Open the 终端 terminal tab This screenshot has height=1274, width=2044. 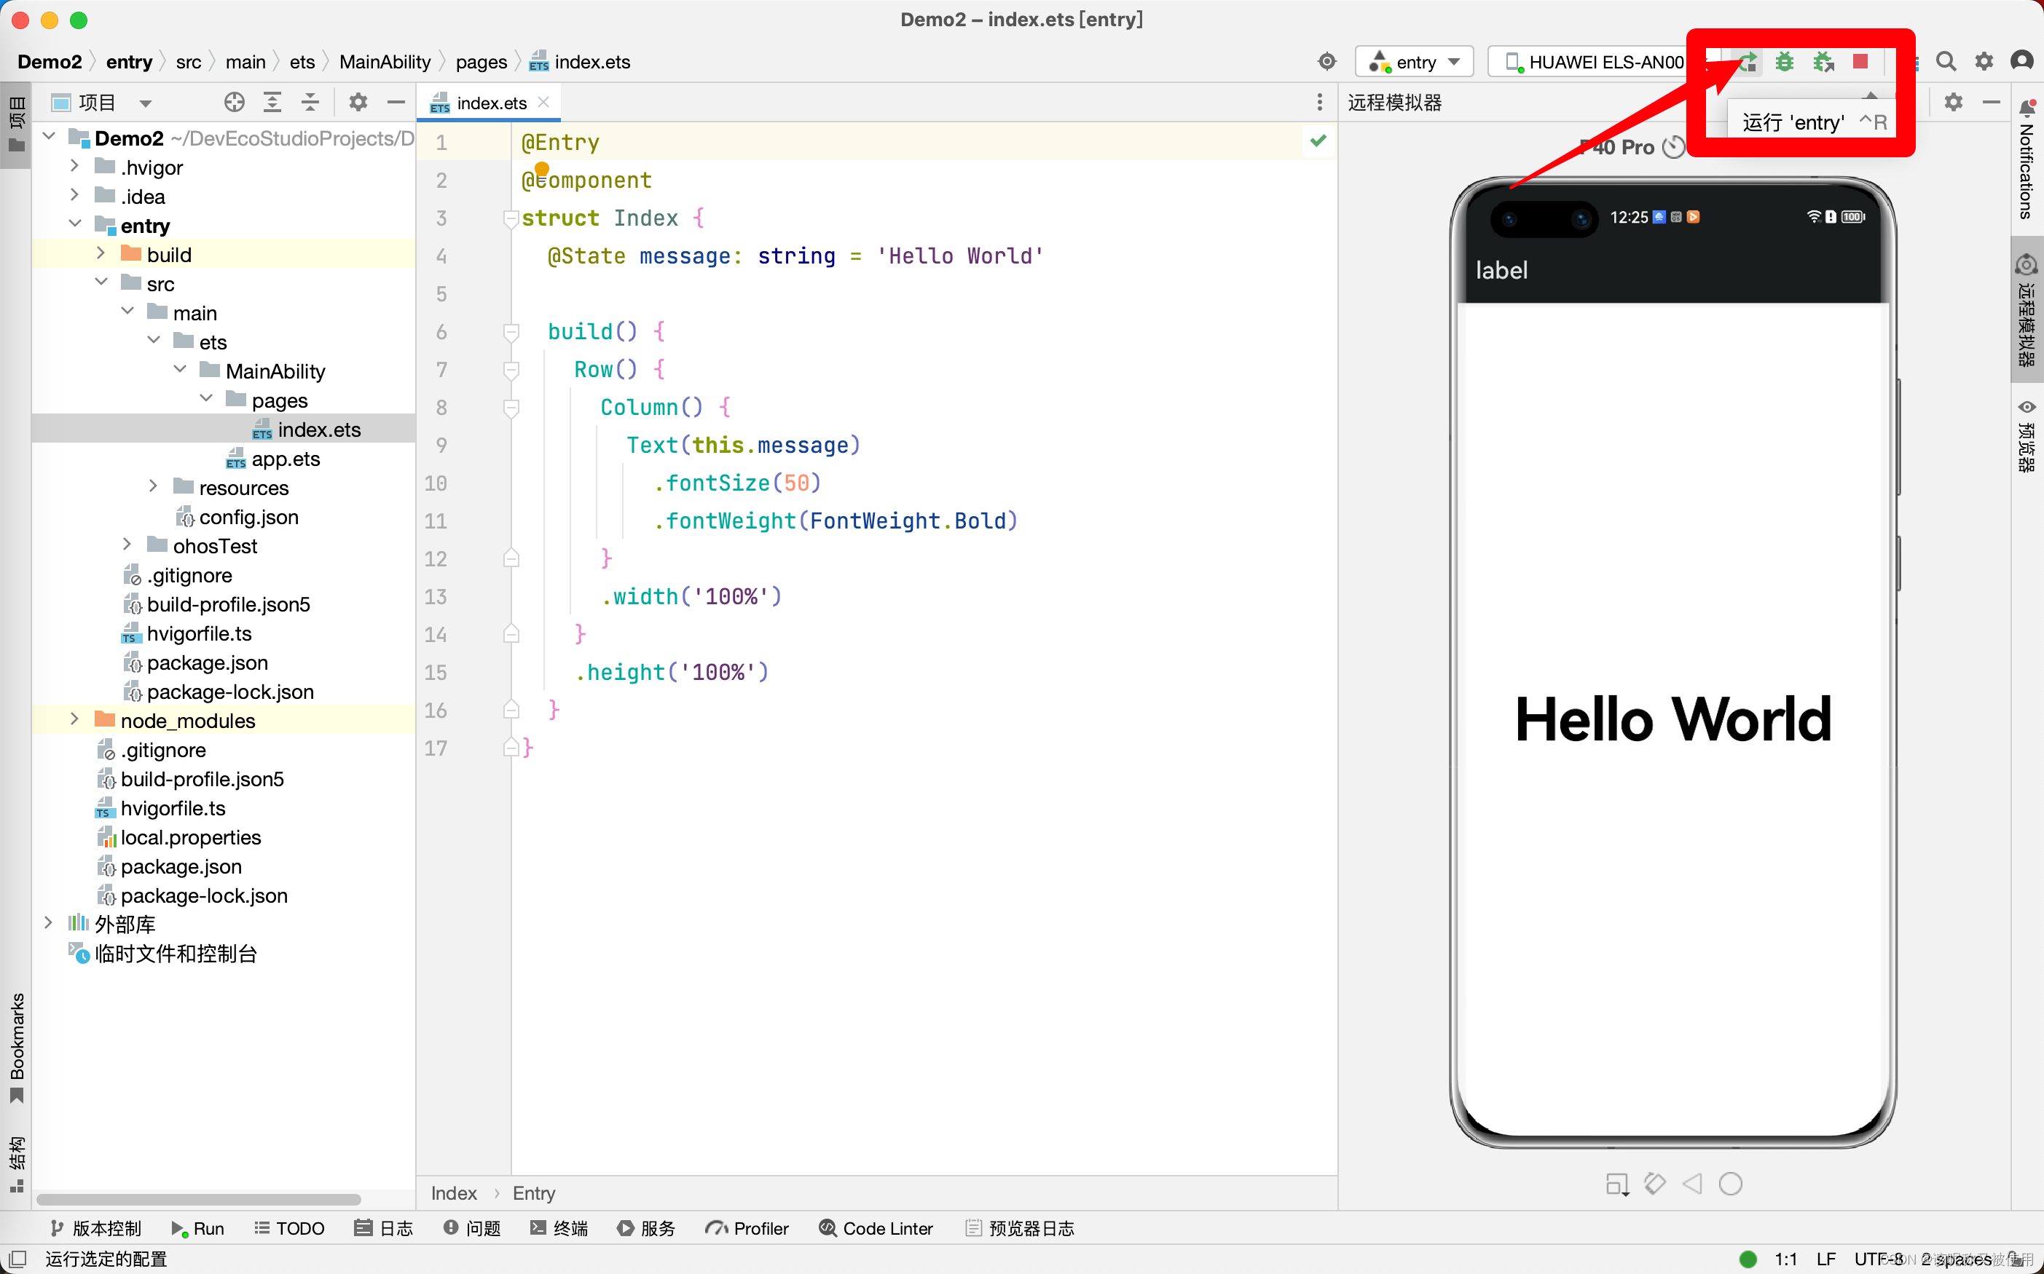(x=559, y=1227)
